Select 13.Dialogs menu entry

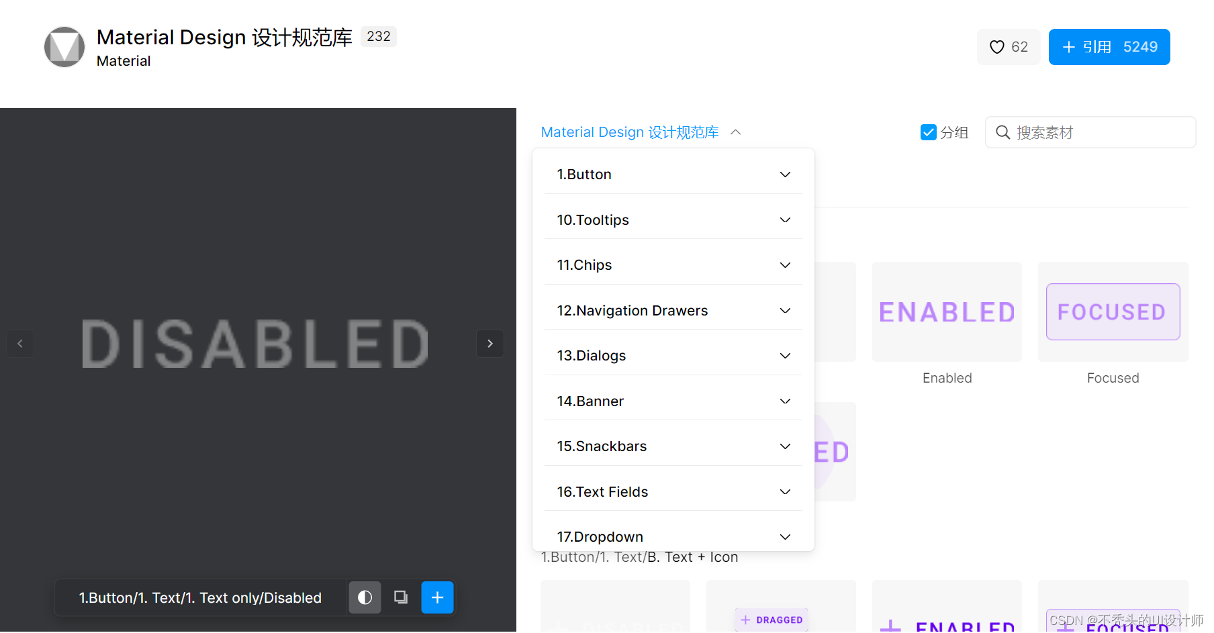coord(673,356)
